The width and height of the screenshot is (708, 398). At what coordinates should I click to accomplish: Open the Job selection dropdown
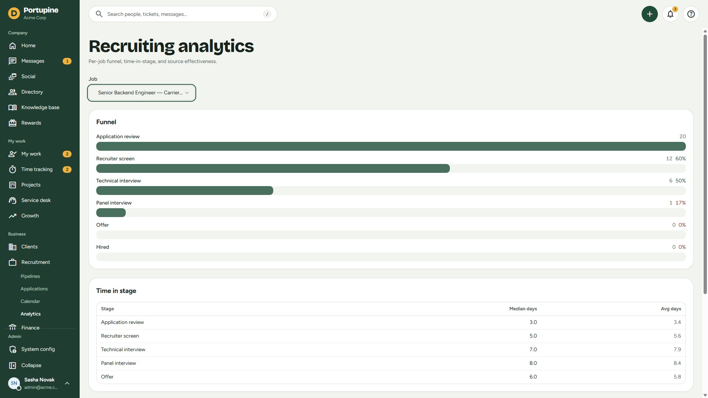pos(142,93)
